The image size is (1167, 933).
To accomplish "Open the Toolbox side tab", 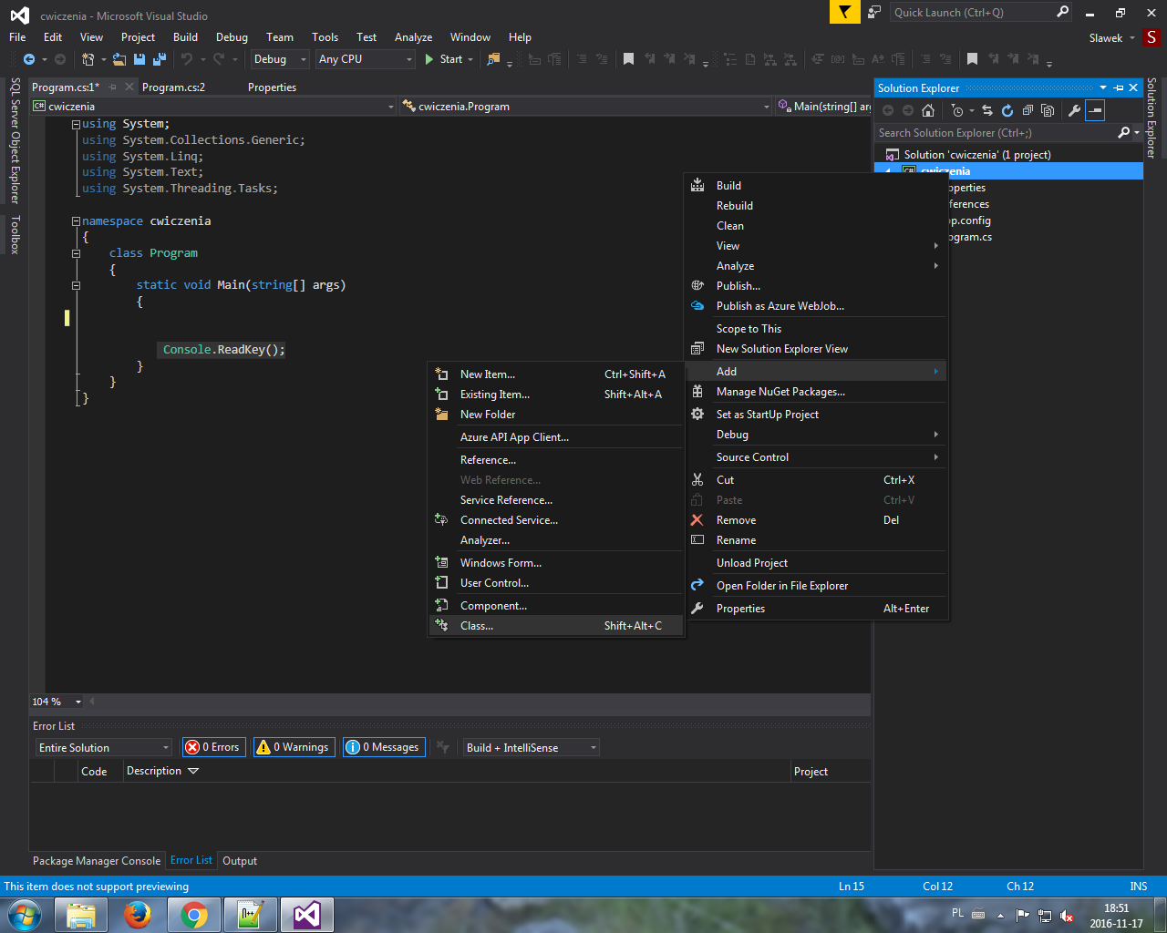I will click(15, 234).
